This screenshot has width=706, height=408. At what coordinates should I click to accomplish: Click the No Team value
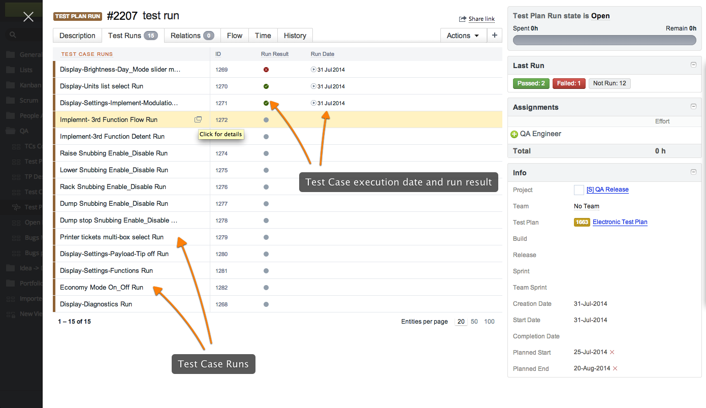click(587, 206)
